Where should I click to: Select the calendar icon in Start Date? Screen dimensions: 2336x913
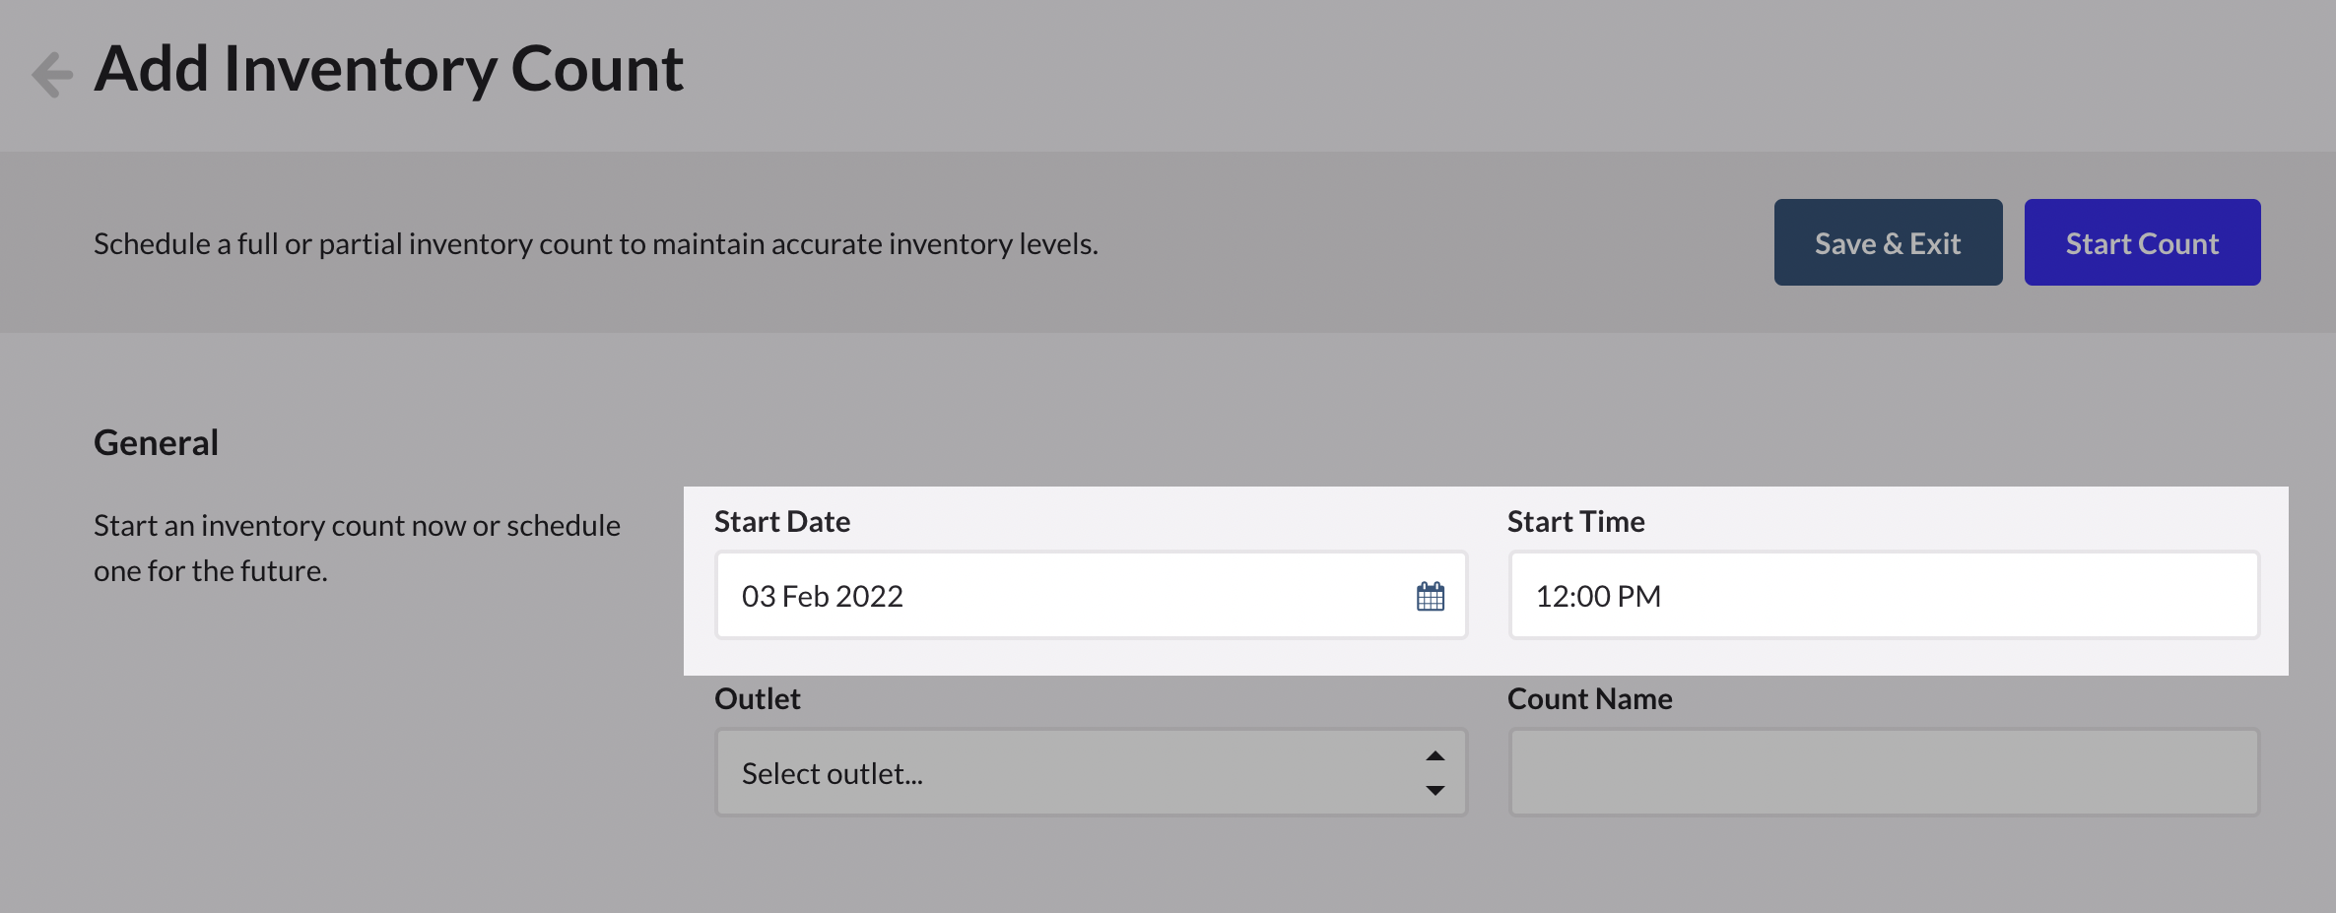pyautogui.click(x=1431, y=595)
